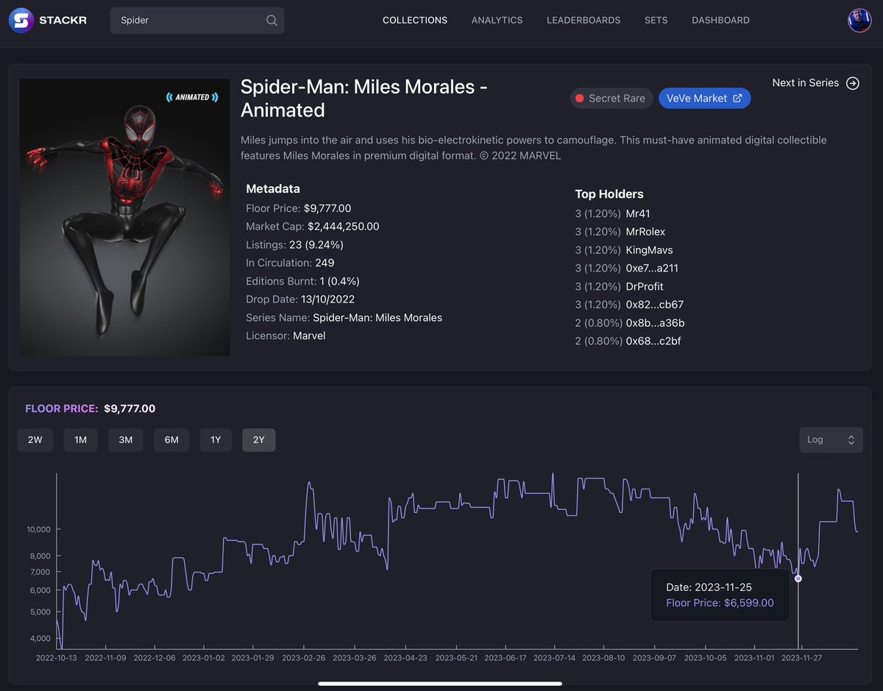Image resolution: width=883 pixels, height=691 pixels.
Task: Click the Next in Series arrow icon
Action: point(853,83)
